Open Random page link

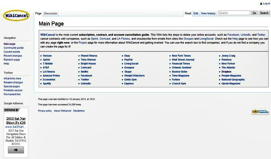(12, 60)
